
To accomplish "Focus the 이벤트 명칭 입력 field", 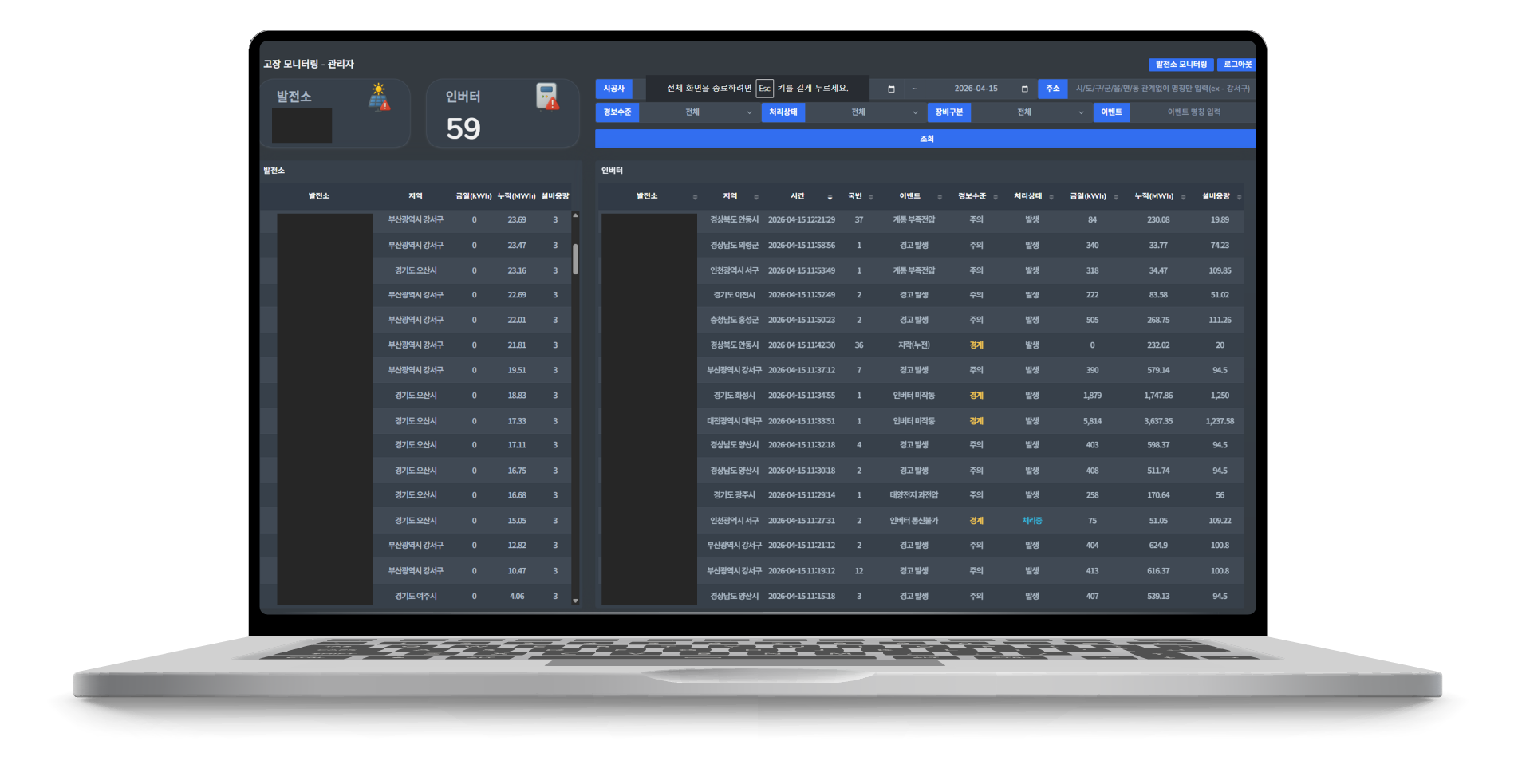I will [x=1193, y=112].
